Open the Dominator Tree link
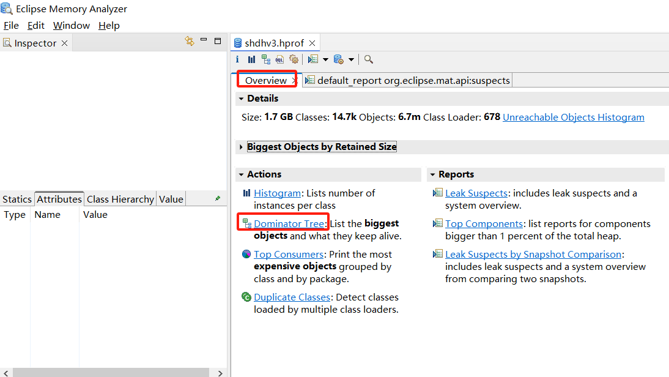Screen dimensions: 669x377 (289, 223)
